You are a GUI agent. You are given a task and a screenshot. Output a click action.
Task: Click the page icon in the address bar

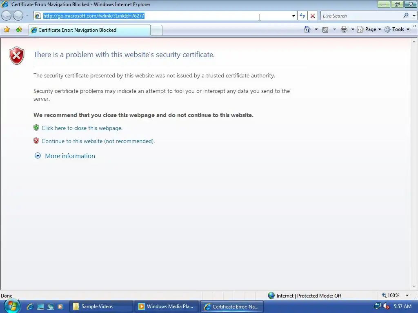37,16
